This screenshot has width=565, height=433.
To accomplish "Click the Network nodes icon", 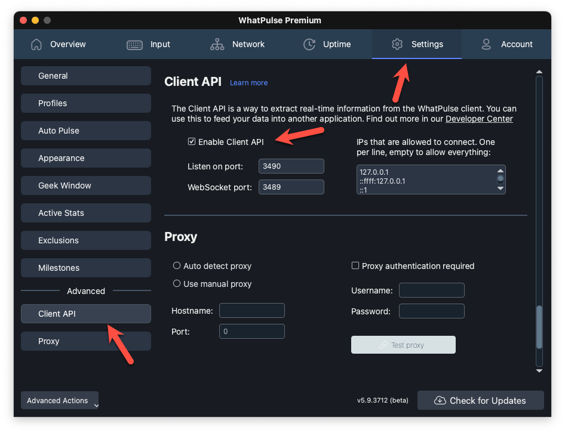I will (217, 44).
